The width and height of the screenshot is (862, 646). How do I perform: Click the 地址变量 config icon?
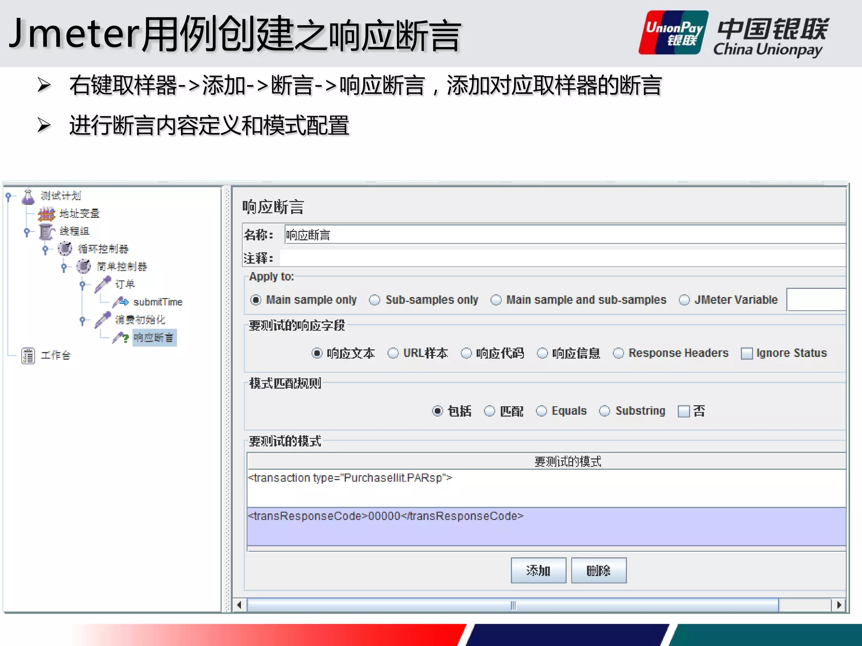click(46, 214)
